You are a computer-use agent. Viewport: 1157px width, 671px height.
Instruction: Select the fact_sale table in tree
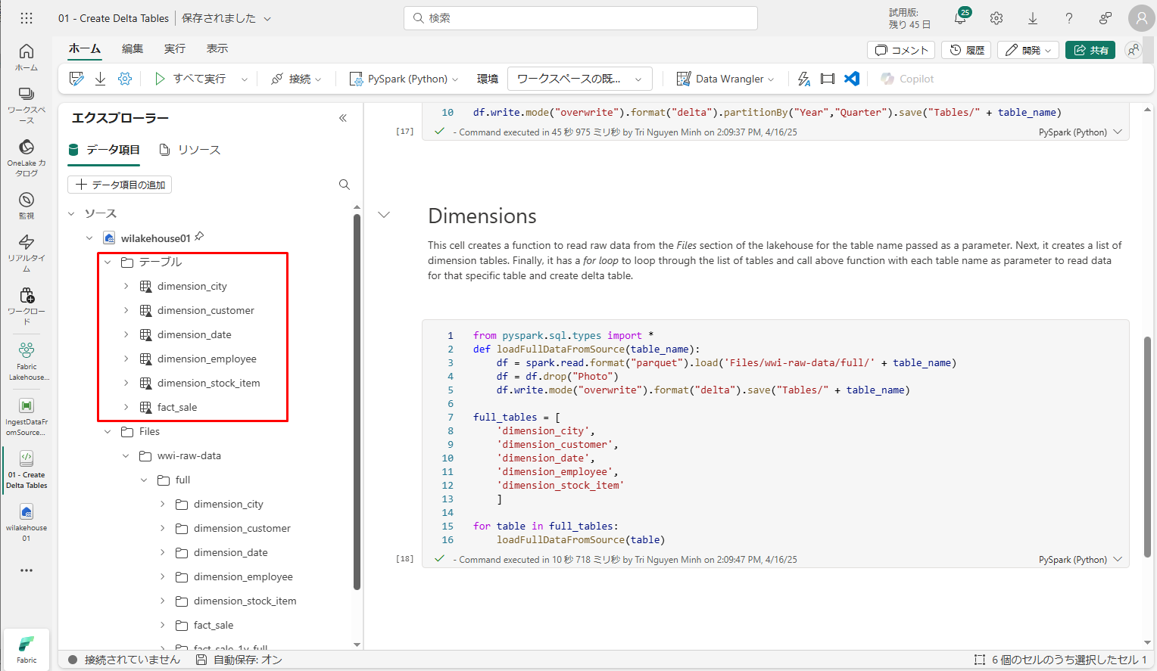pos(177,407)
